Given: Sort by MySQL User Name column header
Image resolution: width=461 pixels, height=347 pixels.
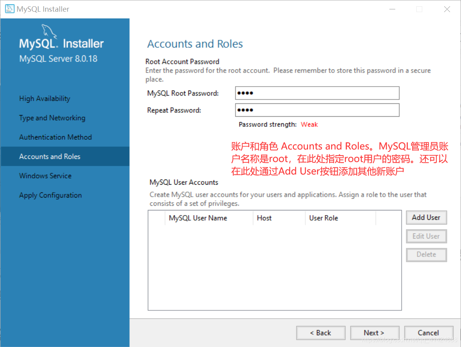Looking at the screenshot, I should [209, 218].
